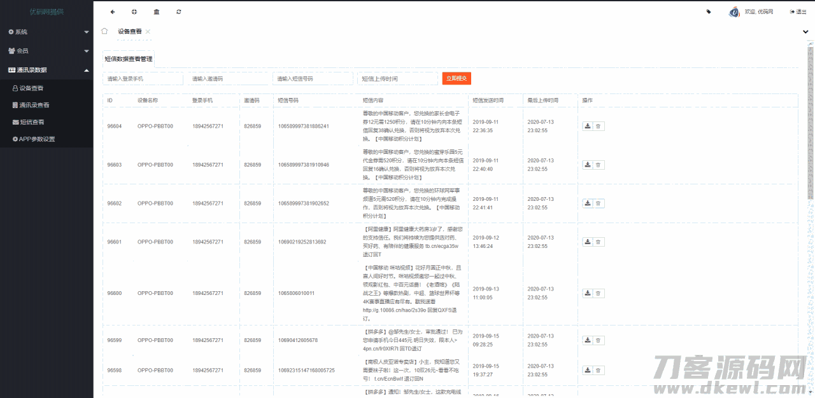Delete SMS record 96599 with trash icon
This screenshot has height=398, width=815.
click(599, 340)
